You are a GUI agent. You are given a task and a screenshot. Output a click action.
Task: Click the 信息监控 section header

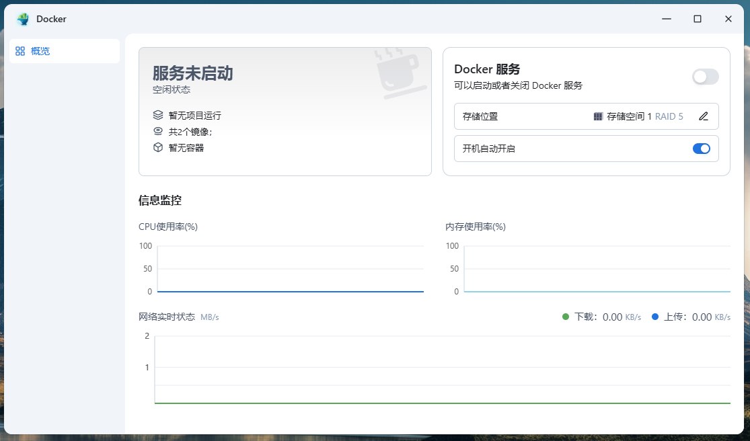tap(154, 200)
